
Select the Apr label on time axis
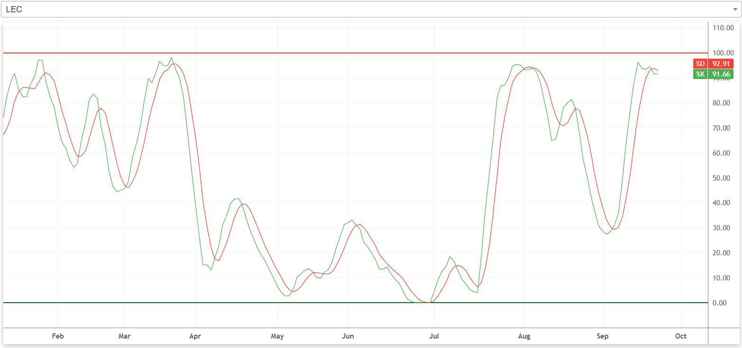(195, 336)
